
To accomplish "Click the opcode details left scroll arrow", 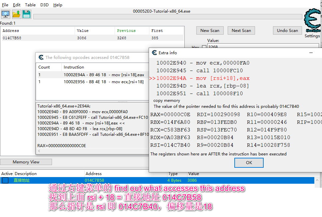I will click(x=39, y=151).
